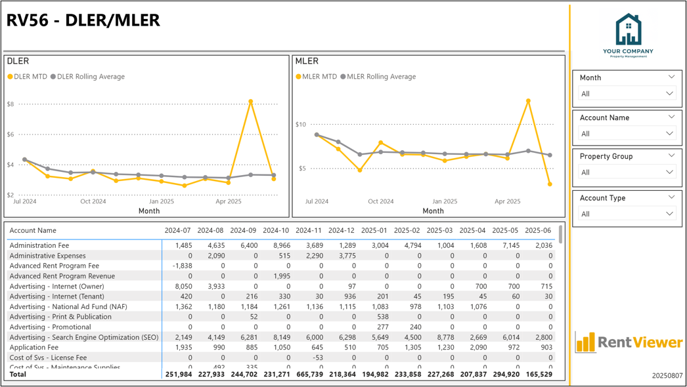This screenshot has height=387, width=687.
Task: Click the DLER MTD peak data point
Action: click(251, 102)
